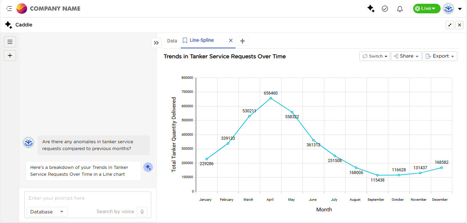Click the September data point 115438

coord(378,175)
